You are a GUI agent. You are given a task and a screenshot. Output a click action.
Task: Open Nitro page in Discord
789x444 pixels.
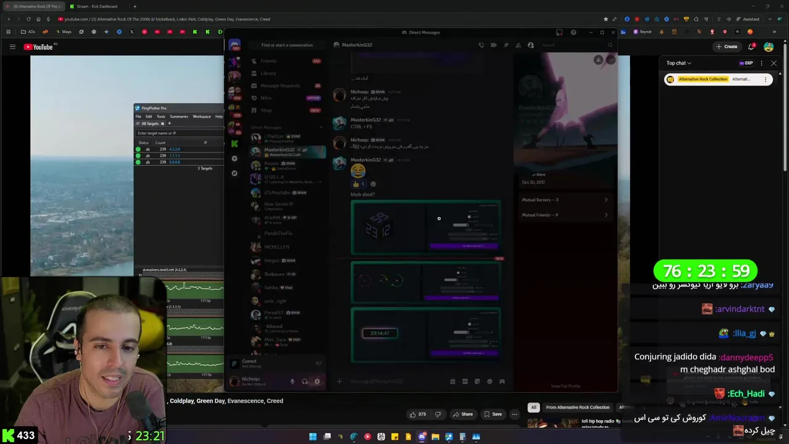pyautogui.click(x=287, y=98)
